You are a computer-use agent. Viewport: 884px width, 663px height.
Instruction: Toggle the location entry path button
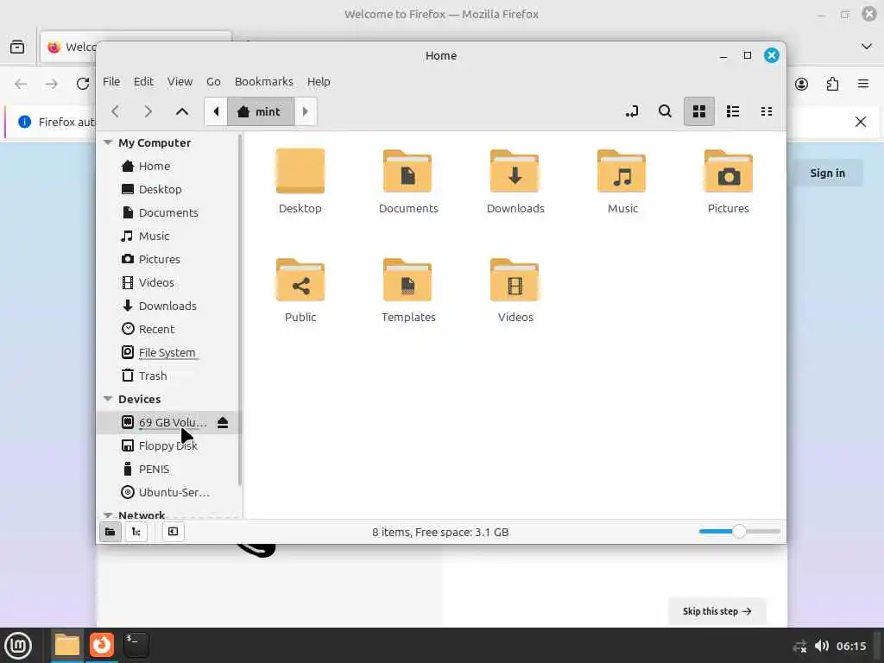632,111
